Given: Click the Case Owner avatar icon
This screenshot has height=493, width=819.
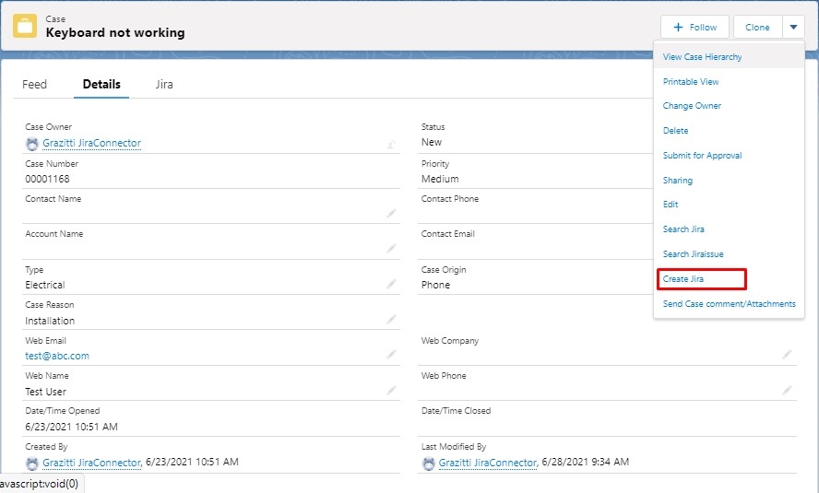Looking at the screenshot, I should pyautogui.click(x=32, y=144).
